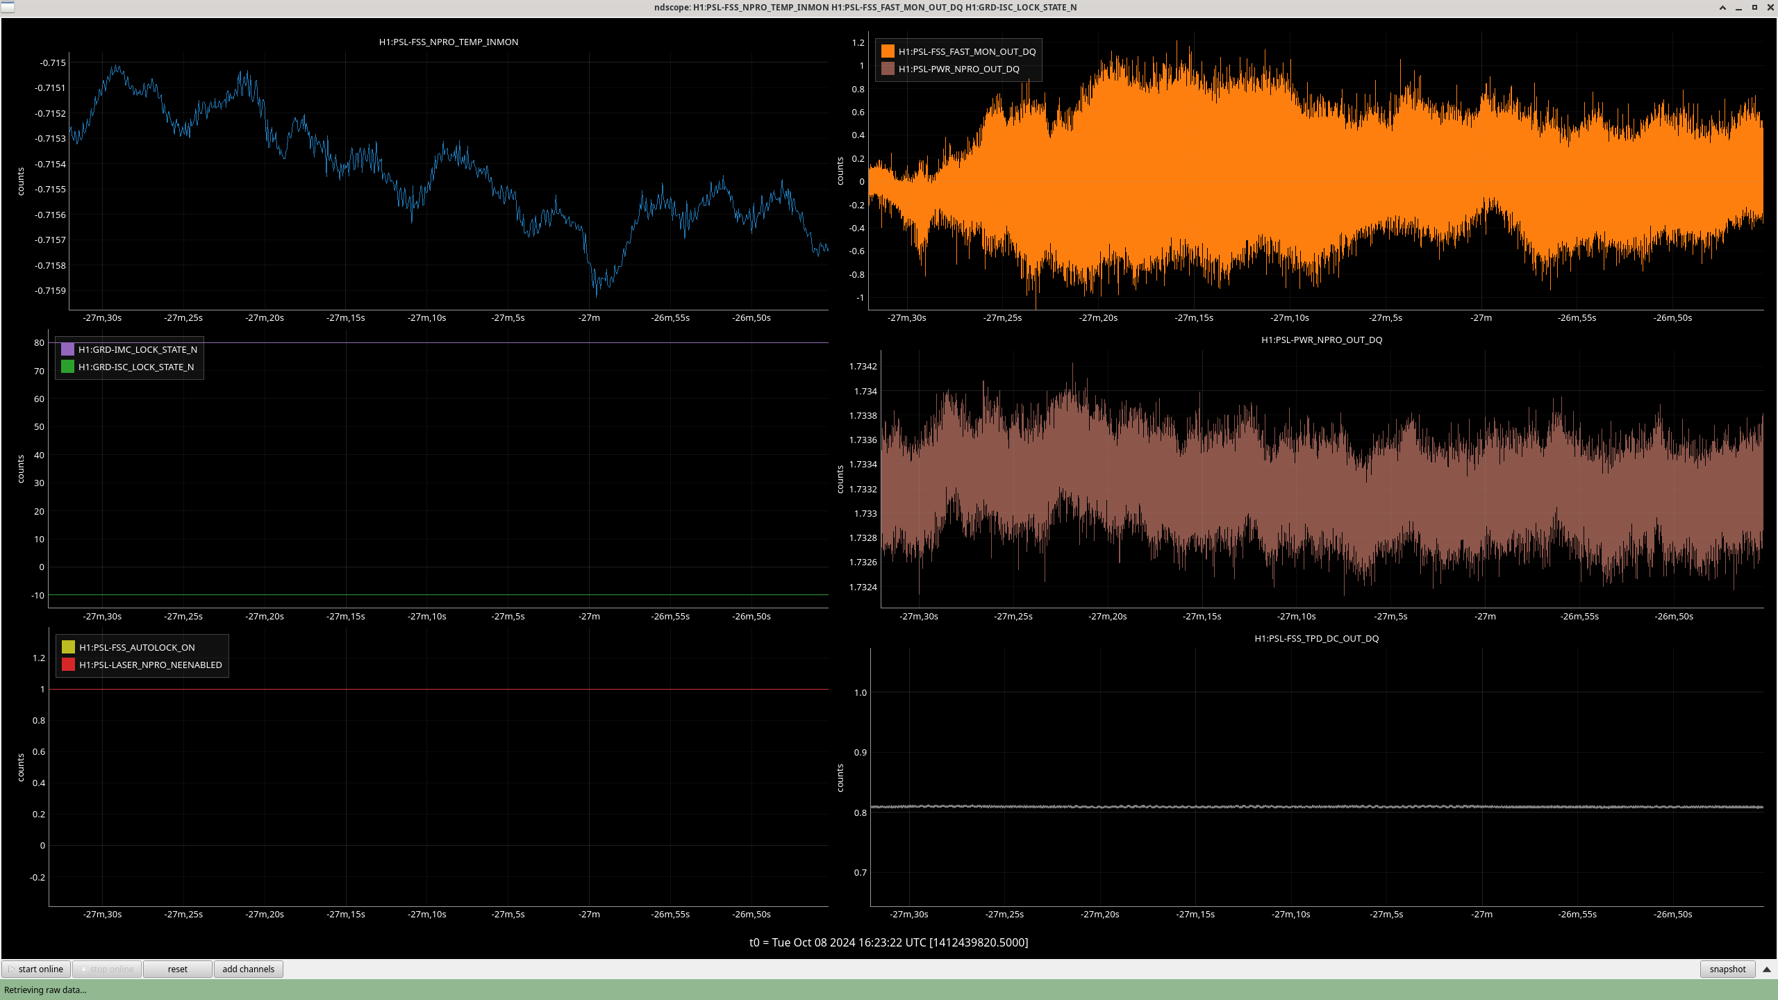Click the stop online button

tap(107, 969)
